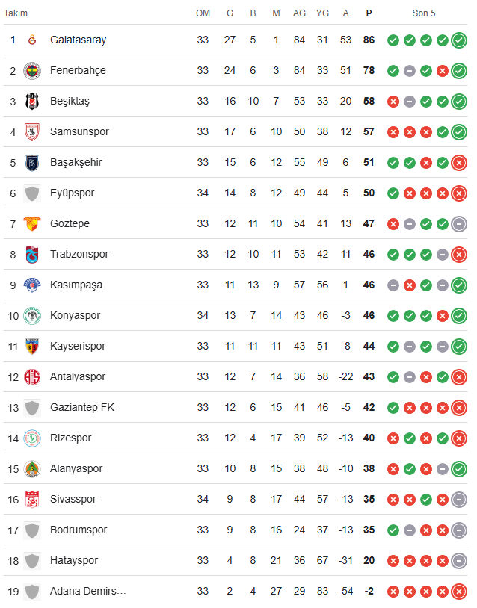Click Galatasaray's latest match win indicator

tap(459, 40)
